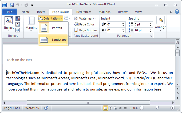Screen dimensions: 182x113
Task: Repeat the last action with redo icon
Action: point(26,5)
